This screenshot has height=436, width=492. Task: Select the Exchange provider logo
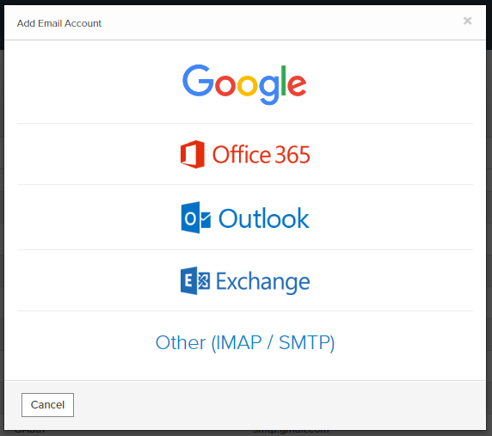coord(245,280)
